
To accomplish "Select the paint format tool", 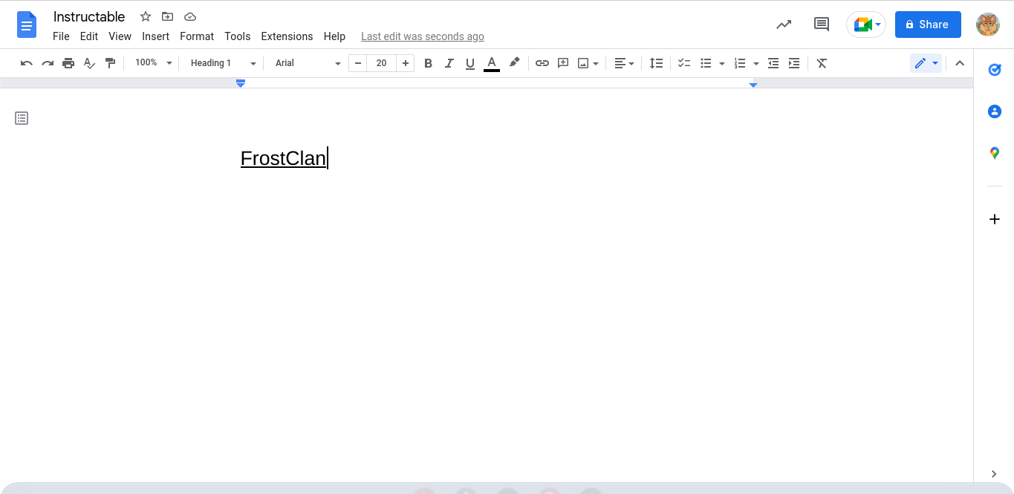I will pos(110,63).
